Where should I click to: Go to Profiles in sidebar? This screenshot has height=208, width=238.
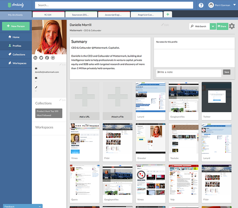click(16, 46)
